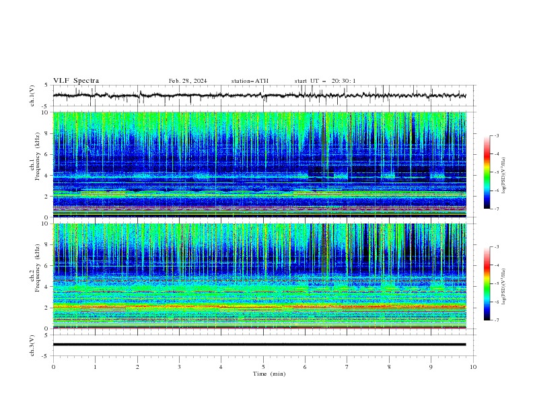Image resolution: width=533 pixels, height=412 pixels.
Task: Click the ch.1 spectrogram plot
Action: pyautogui.click(x=260, y=164)
